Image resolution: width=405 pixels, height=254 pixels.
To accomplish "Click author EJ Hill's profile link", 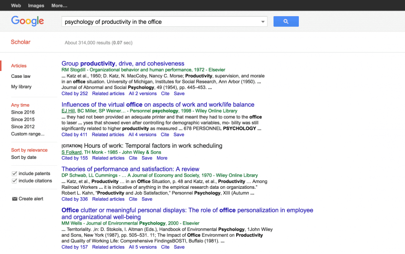I will coord(68,111).
